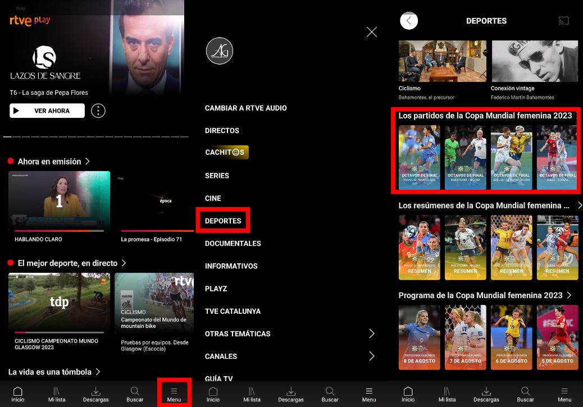Click the Hablando Claro playback progress bar
This screenshot has width=583, height=407.
tap(59, 231)
